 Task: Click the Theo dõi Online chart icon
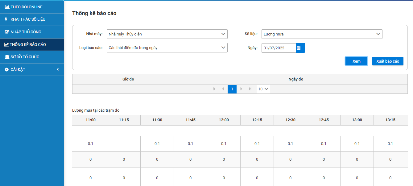[7, 7]
